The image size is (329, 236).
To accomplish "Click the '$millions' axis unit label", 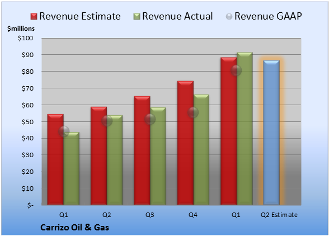I will tap(21, 29).
